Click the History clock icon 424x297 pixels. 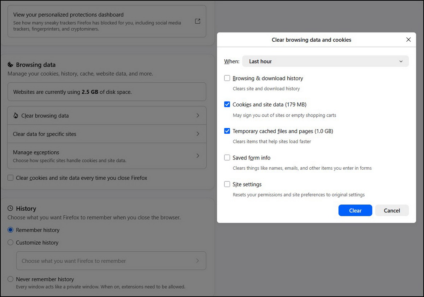coord(10,209)
